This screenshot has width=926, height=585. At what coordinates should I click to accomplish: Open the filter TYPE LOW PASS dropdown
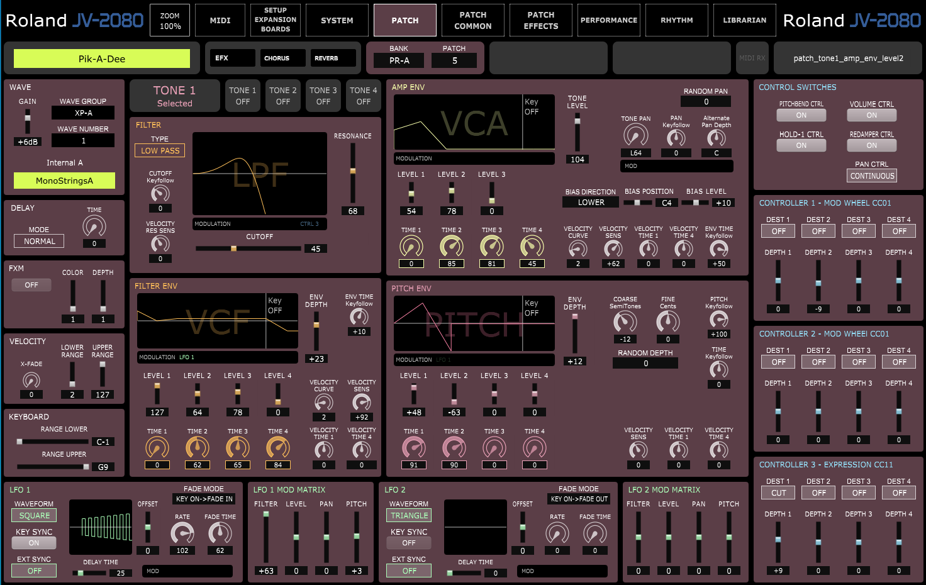click(160, 150)
